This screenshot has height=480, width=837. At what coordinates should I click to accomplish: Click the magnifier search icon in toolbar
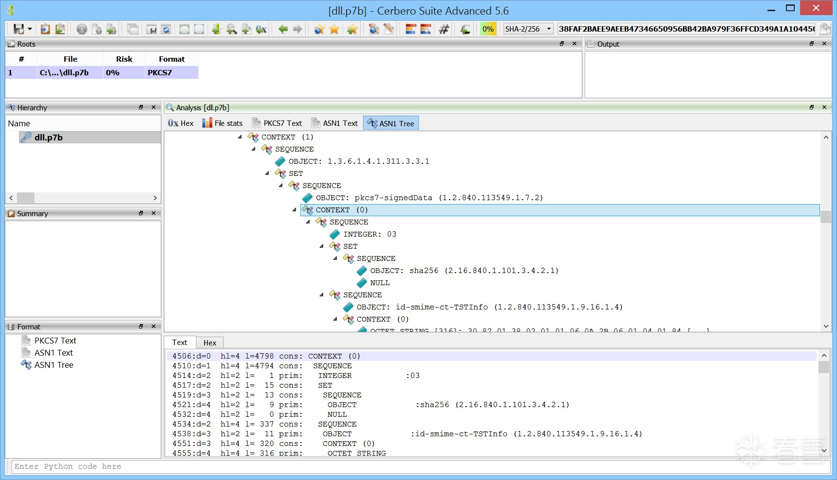[x=231, y=29]
